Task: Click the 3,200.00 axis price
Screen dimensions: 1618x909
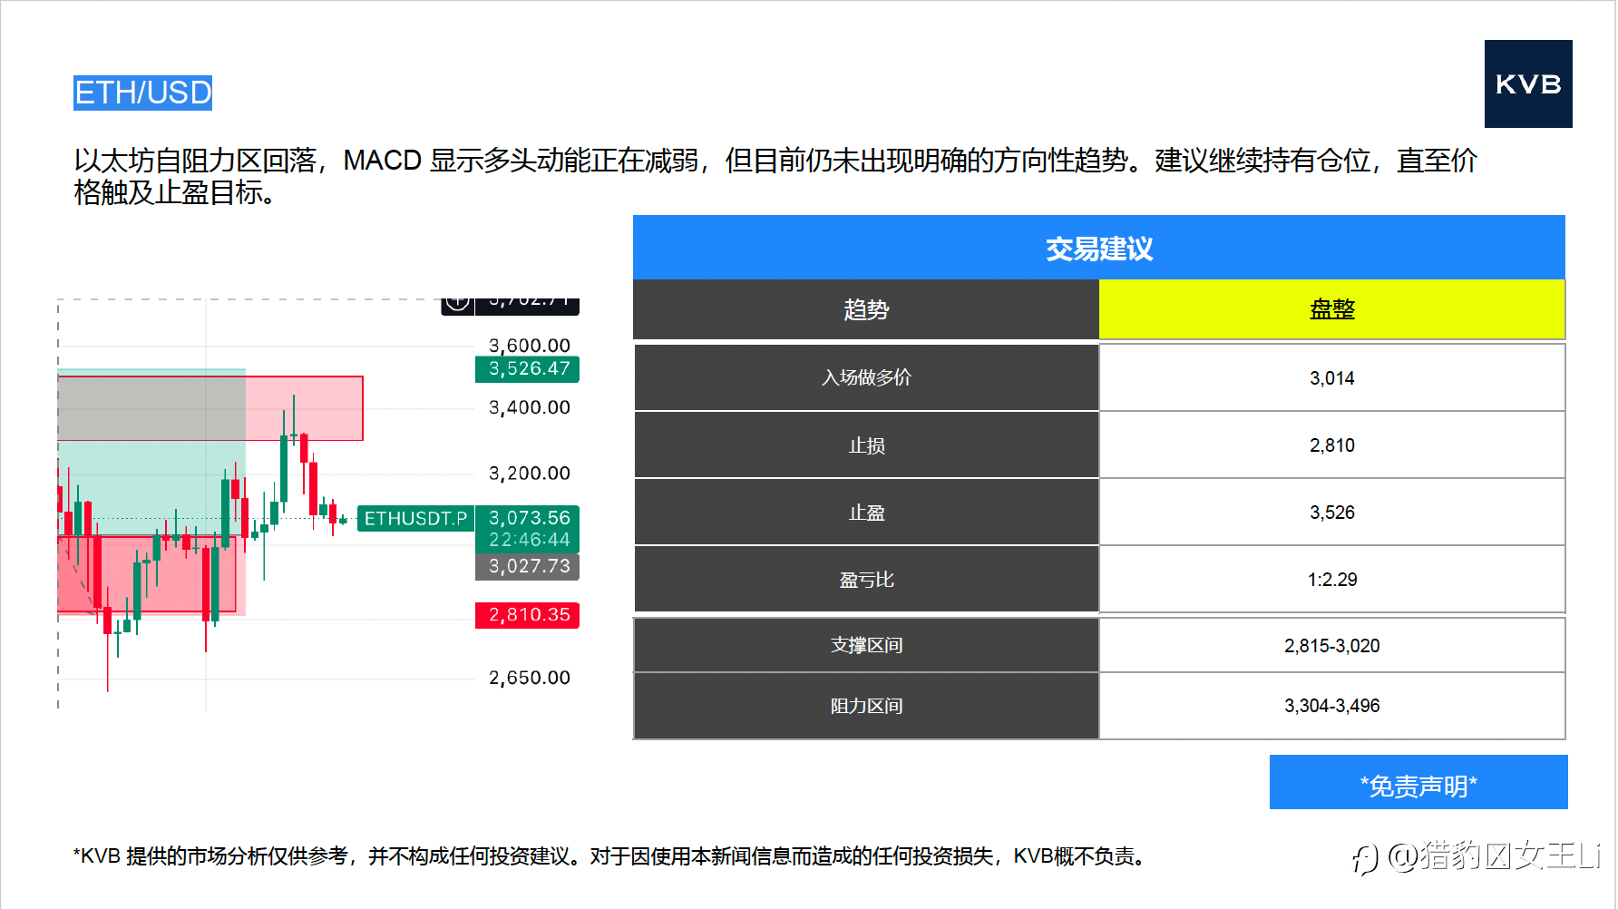Action: click(x=530, y=474)
